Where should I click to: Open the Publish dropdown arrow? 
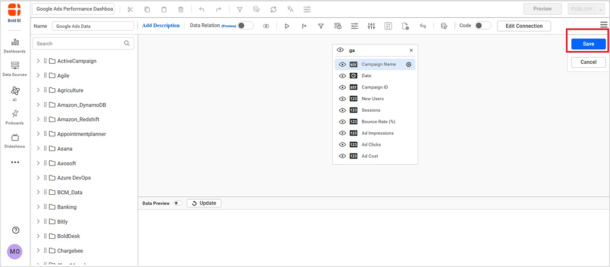click(x=601, y=9)
